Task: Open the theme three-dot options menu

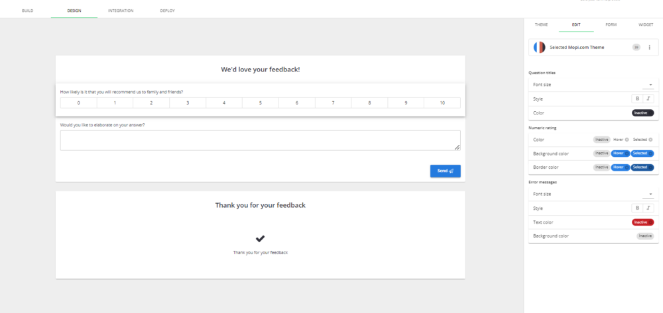Action: [x=650, y=47]
